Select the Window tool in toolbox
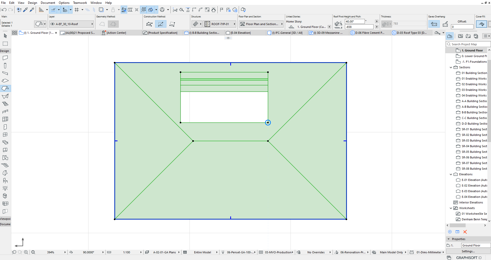 (5, 135)
